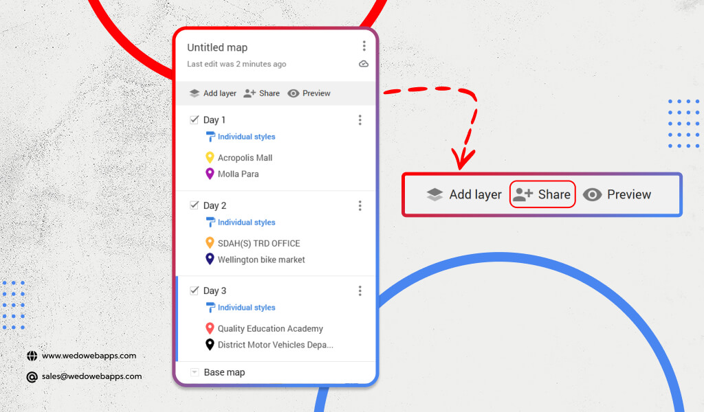Open Preview from the map panel toolbar
Image resolution: width=704 pixels, height=412 pixels.
pos(309,93)
